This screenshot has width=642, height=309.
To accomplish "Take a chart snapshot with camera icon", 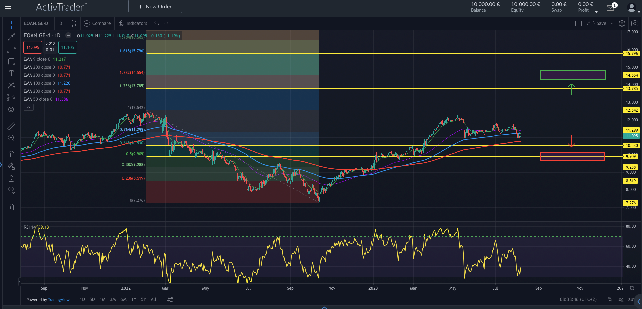I will 634,23.
